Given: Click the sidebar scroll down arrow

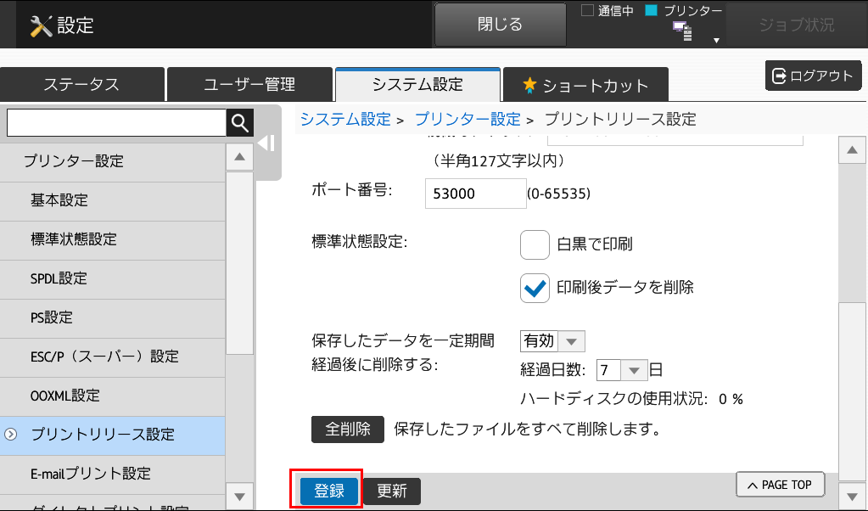Looking at the screenshot, I should tap(239, 497).
